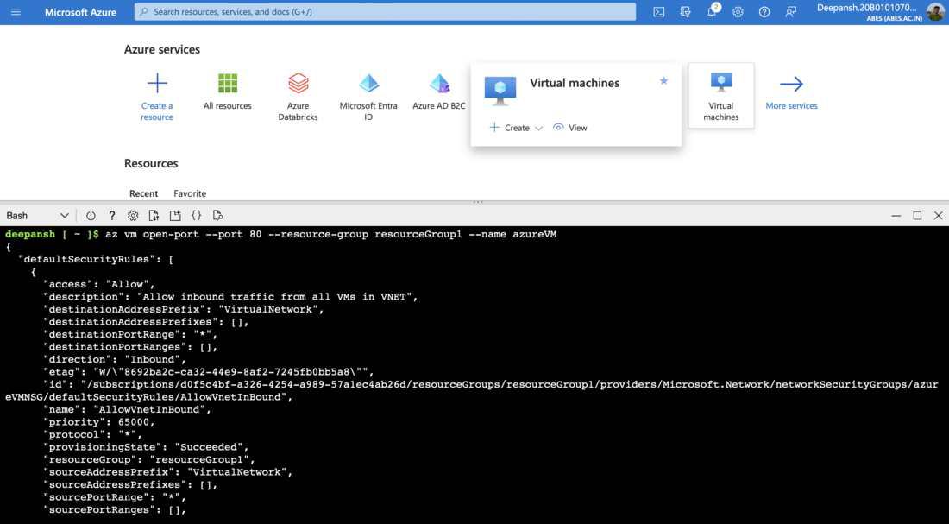The height and width of the screenshot is (524, 949).
Task: Open the notifications bell
Action: (x=713, y=11)
